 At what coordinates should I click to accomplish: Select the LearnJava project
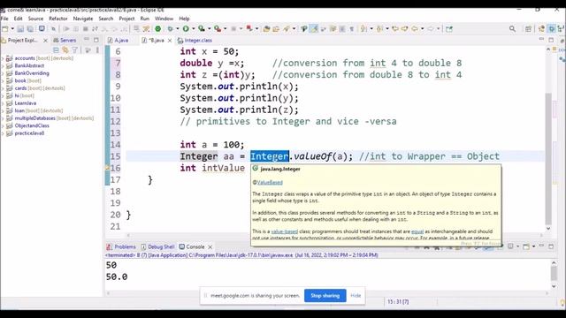[x=26, y=103]
